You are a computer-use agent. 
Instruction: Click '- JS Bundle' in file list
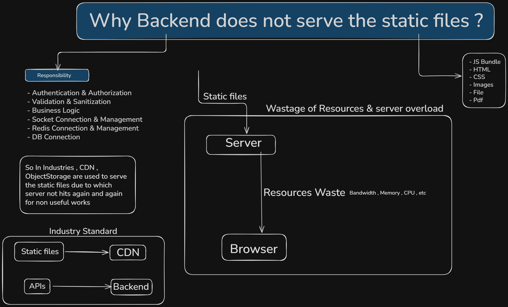(485, 62)
